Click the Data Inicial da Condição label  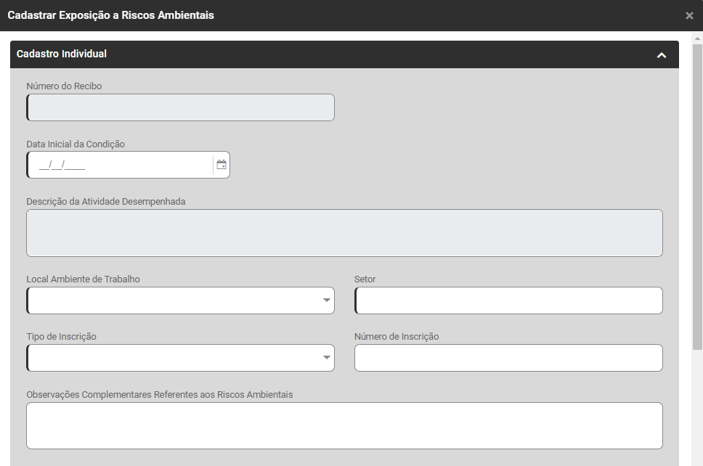[x=76, y=144]
